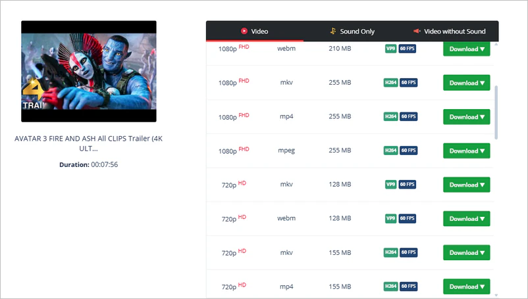Click the H264 badge in 1080p mpeg row
The width and height of the screenshot is (528, 299).
point(390,150)
